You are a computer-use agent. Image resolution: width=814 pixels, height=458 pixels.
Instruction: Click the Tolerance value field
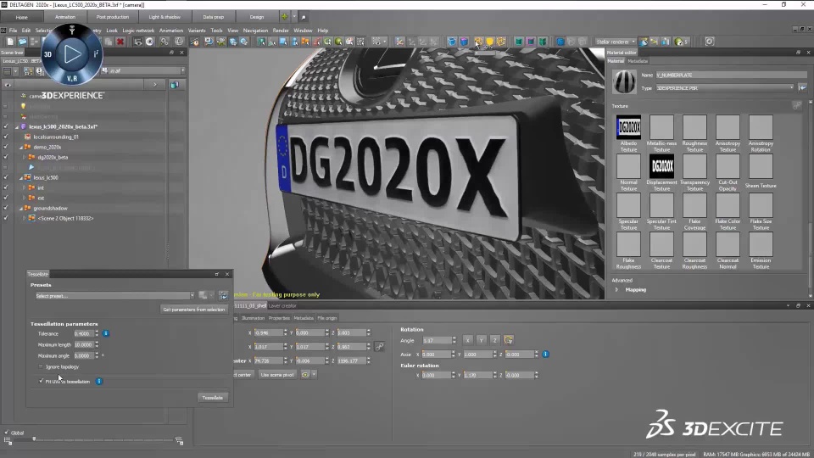click(84, 333)
